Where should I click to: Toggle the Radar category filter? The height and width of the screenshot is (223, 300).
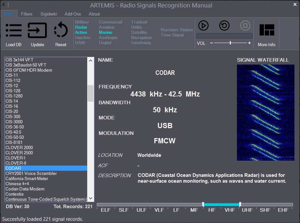(81, 27)
